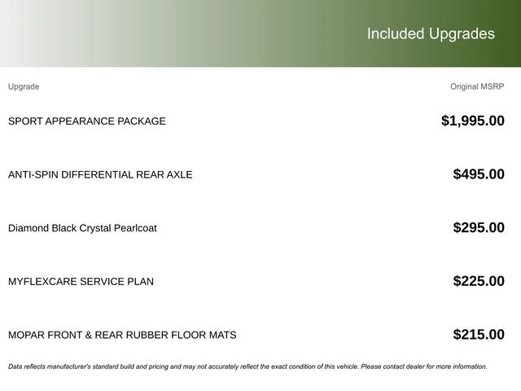
Task: Click the Included Upgrades header title
Action: (431, 34)
